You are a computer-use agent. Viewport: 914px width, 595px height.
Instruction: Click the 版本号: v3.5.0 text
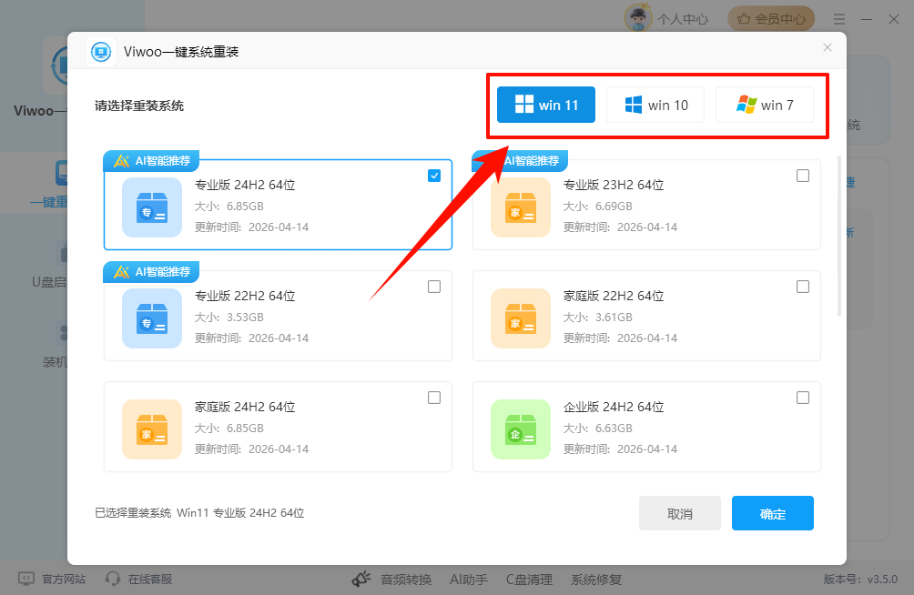[x=860, y=580]
